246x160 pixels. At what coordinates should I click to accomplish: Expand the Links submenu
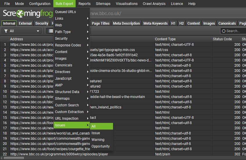[72, 19]
